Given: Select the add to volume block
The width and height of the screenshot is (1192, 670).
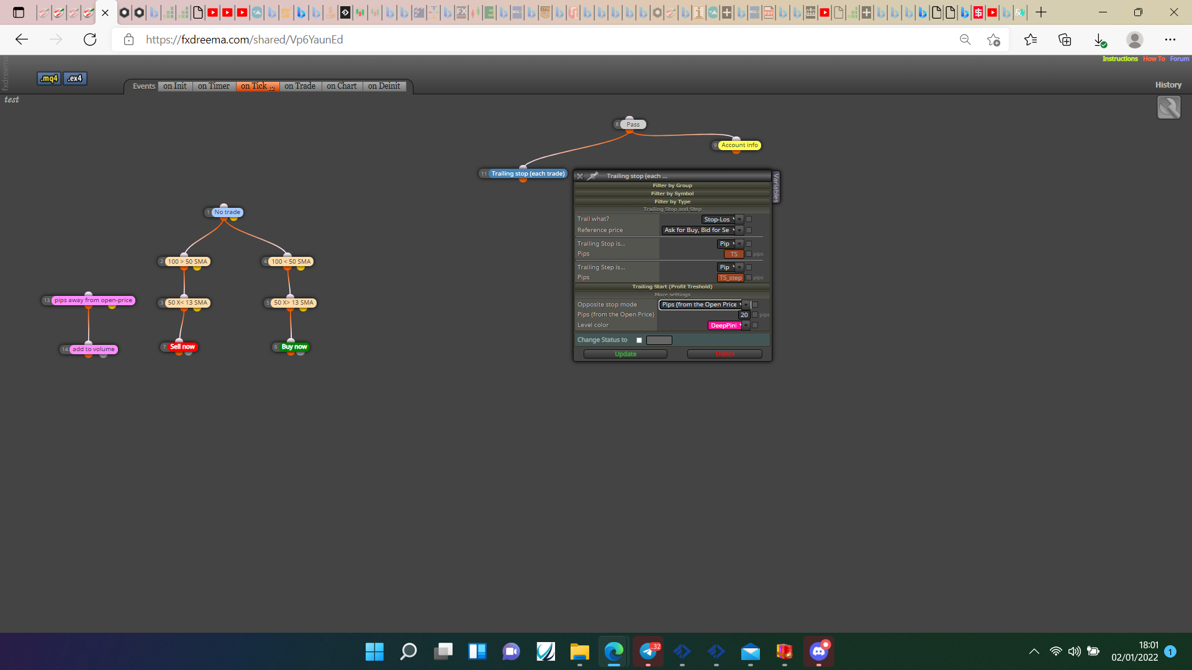Looking at the screenshot, I should tap(93, 349).
